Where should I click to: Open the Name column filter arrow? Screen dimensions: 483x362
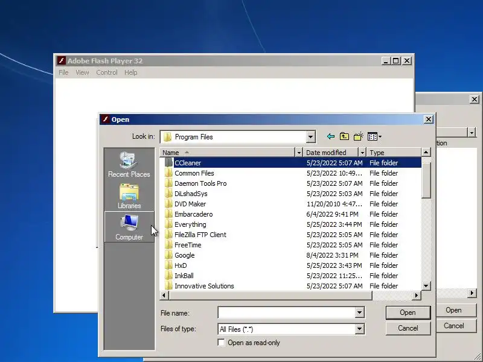[298, 153]
